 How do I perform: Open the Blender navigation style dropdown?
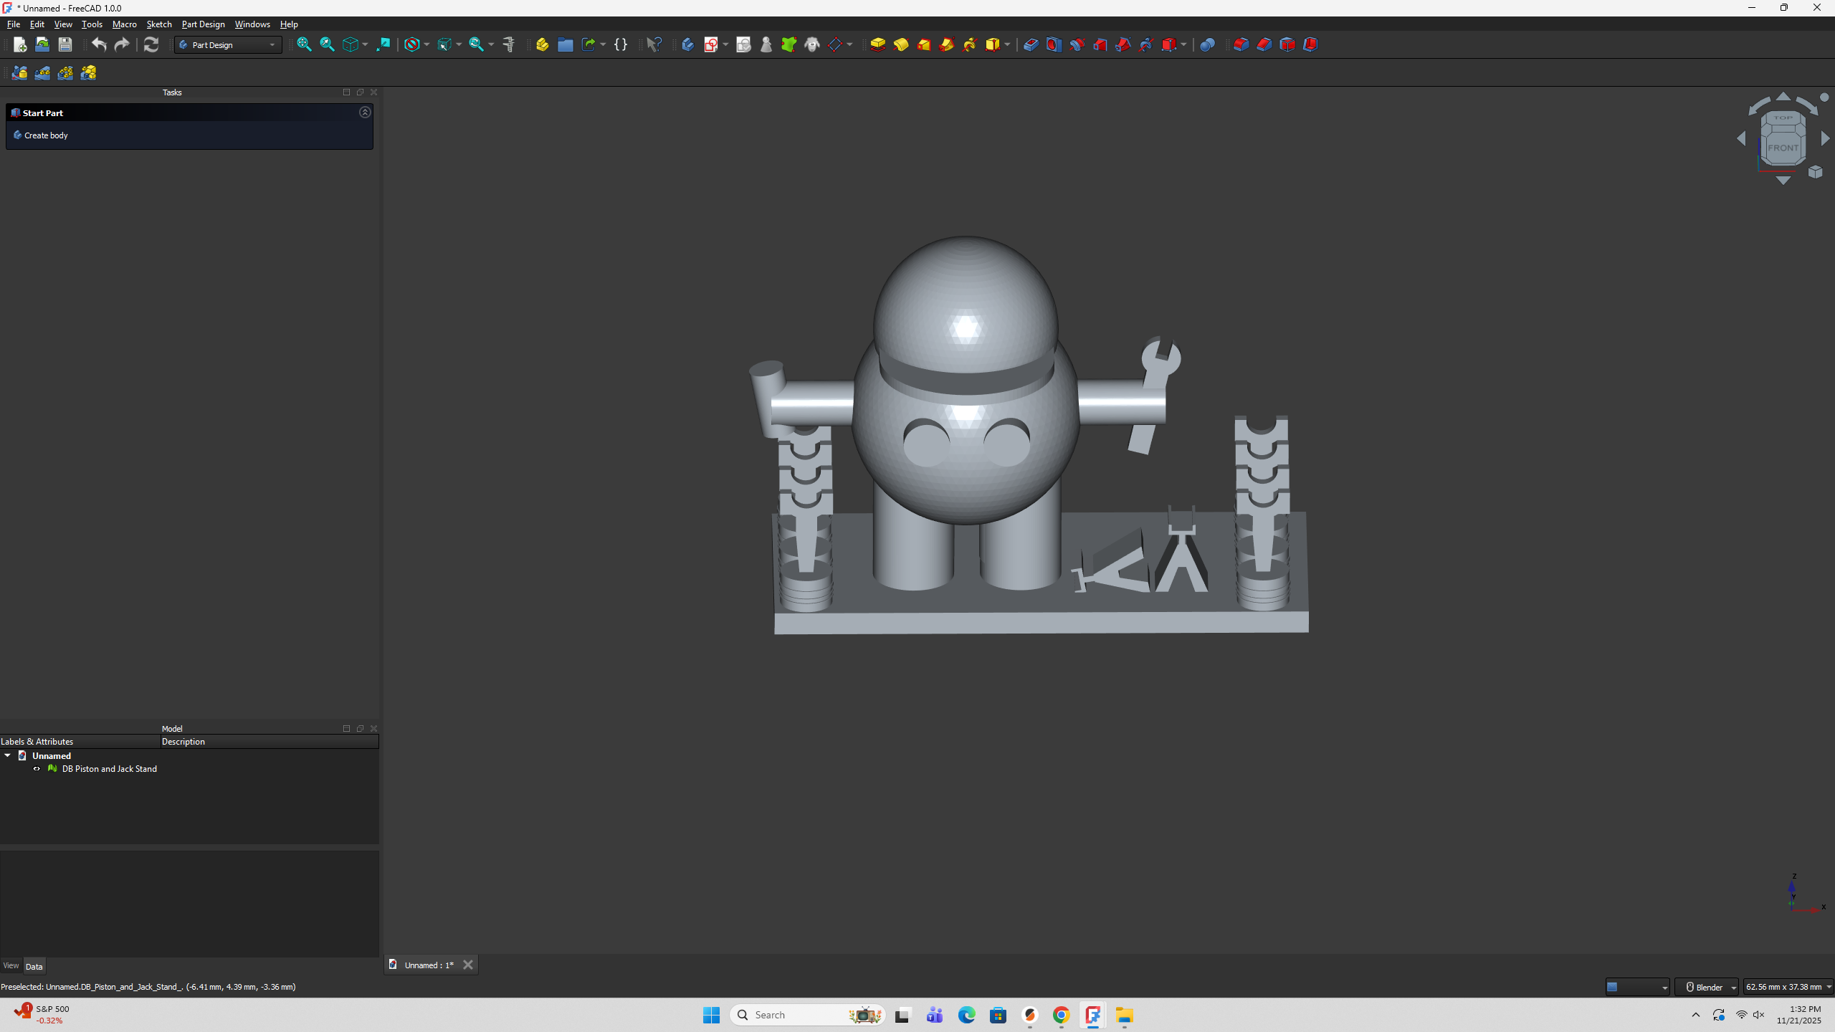(x=1707, y=987)
